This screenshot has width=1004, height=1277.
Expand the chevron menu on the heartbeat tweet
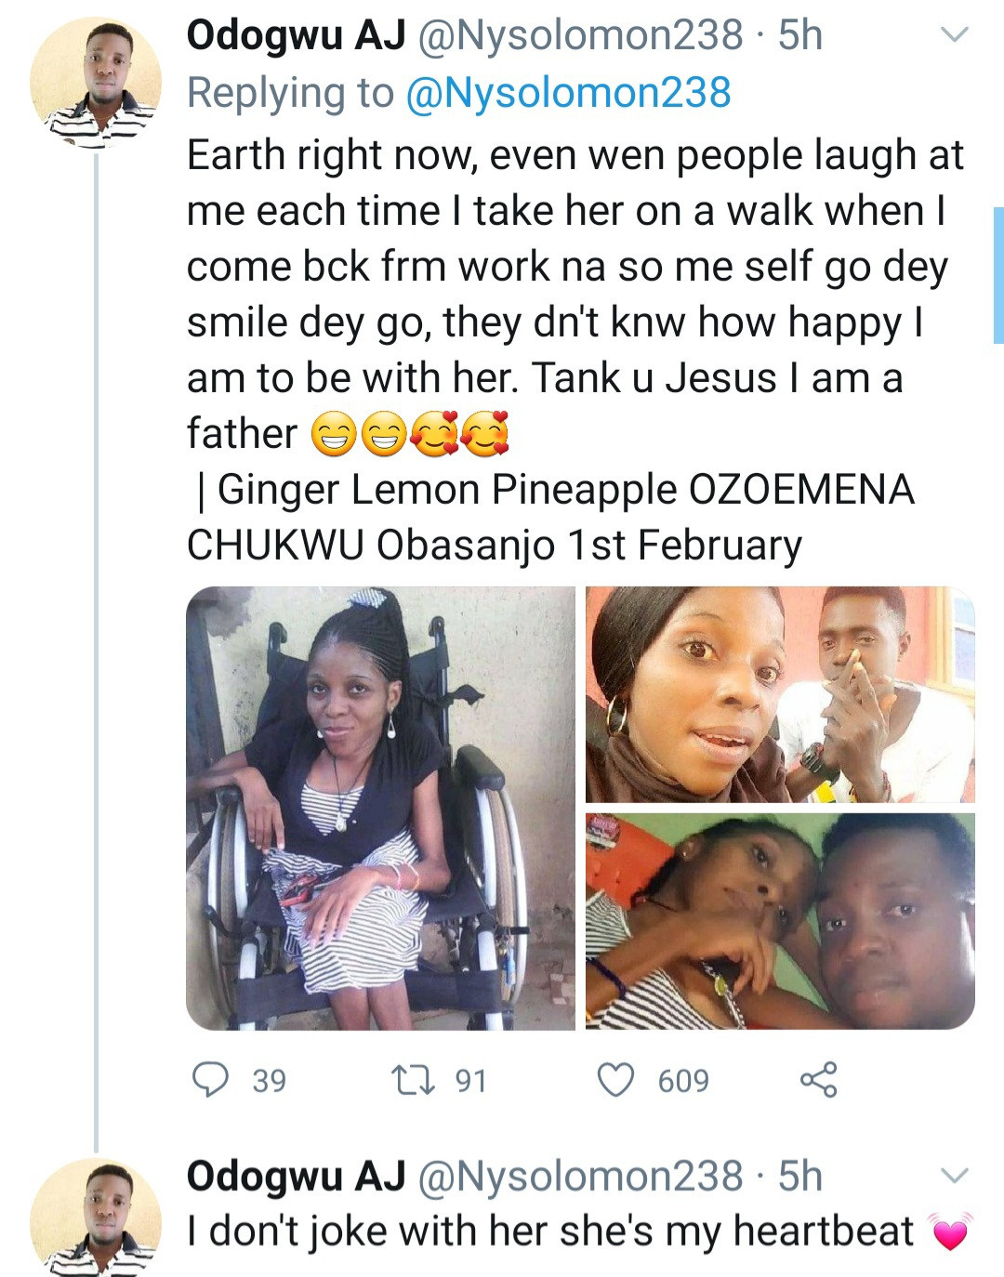[955, 1176]
